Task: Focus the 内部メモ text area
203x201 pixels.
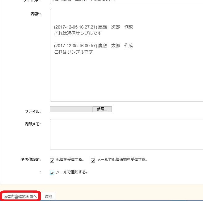Action: click(126, 134)
